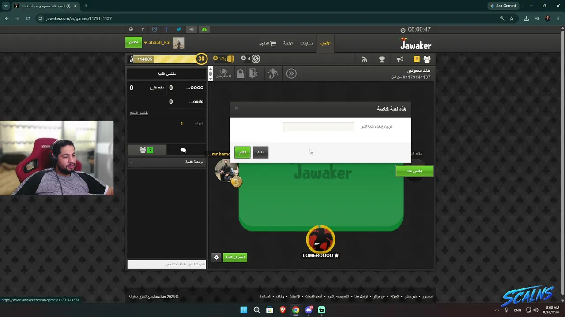Click the اجلس هنا (Sit here) button
Screen dimensions: 565x317
(x=414, y=171)
